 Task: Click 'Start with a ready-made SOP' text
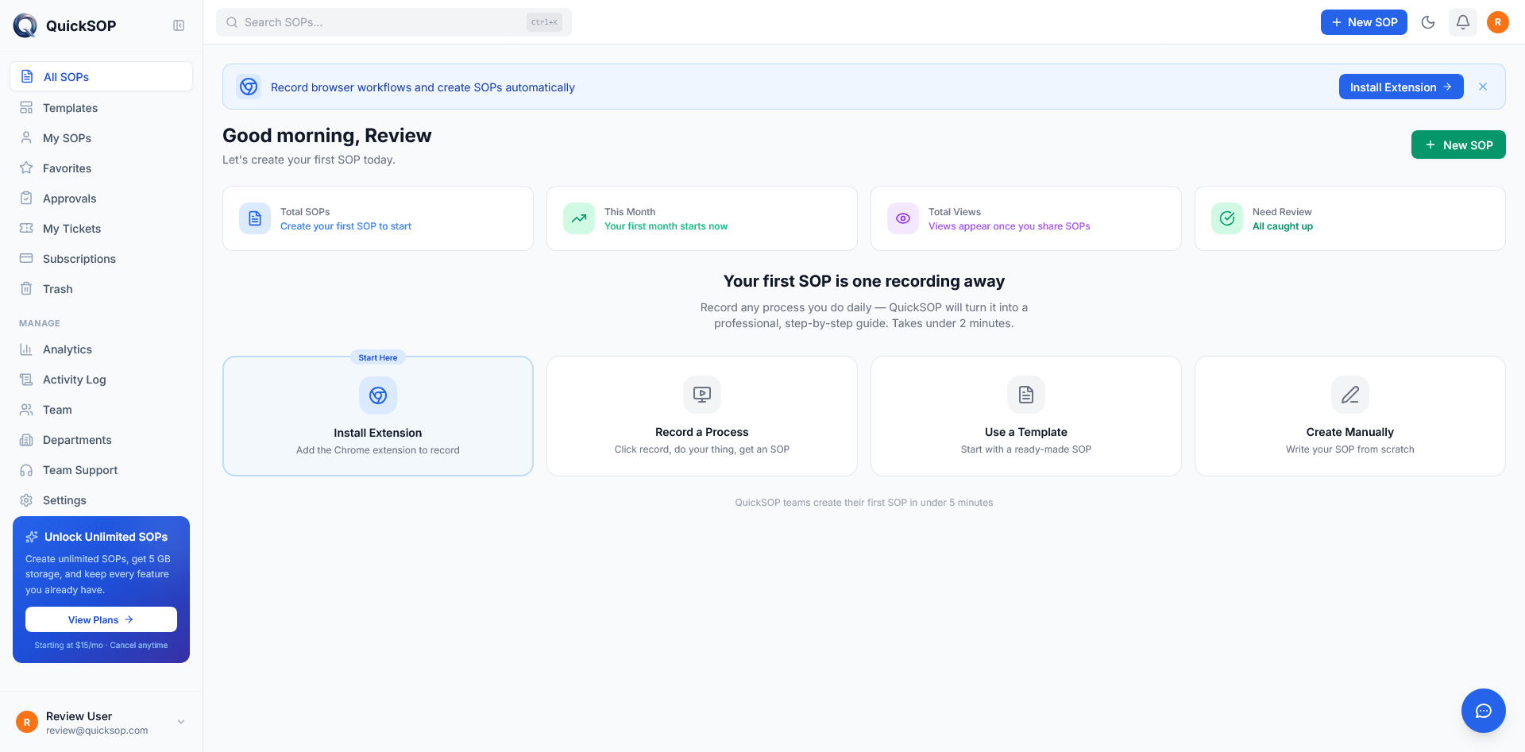1026,449
